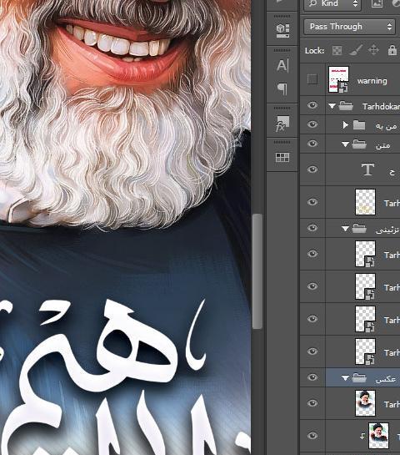Viewport: 400px width, 455px height.
Task: Open the Character panel icon
Action: point(282,66)
